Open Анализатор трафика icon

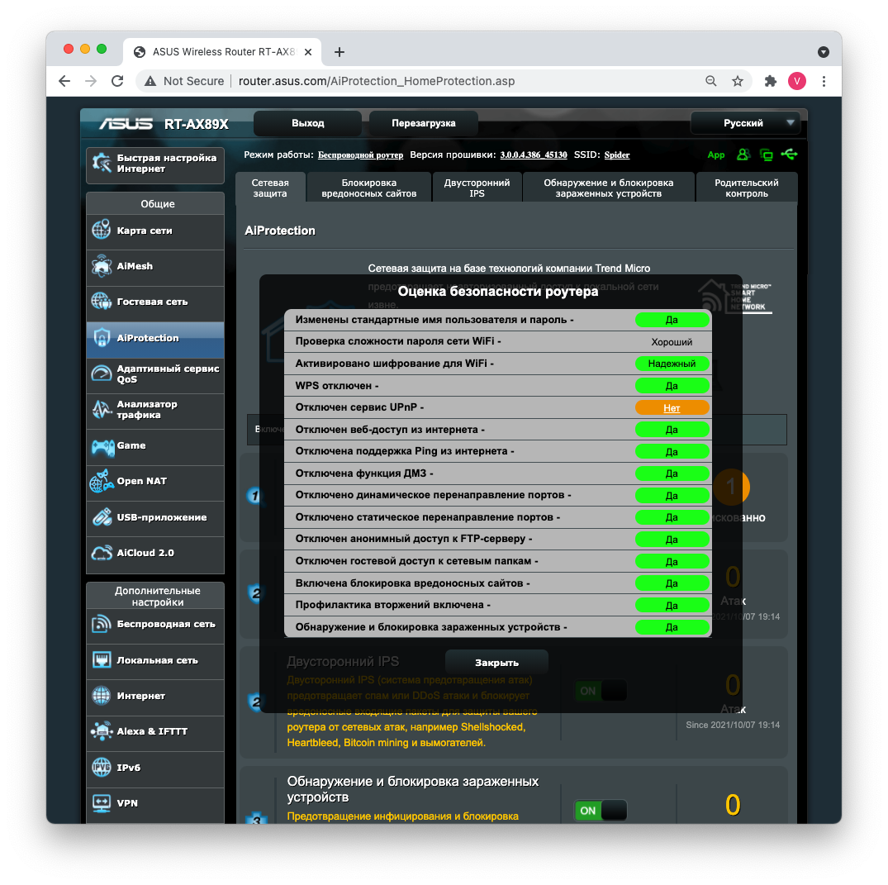tap(102, 409)
